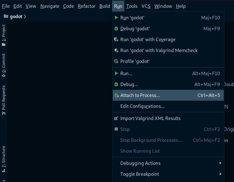The image size is (234, 182).
Task: Select Run 'godot' with Valgrind Memcheck
Action: pyautogui.click(x=168, y=50)
